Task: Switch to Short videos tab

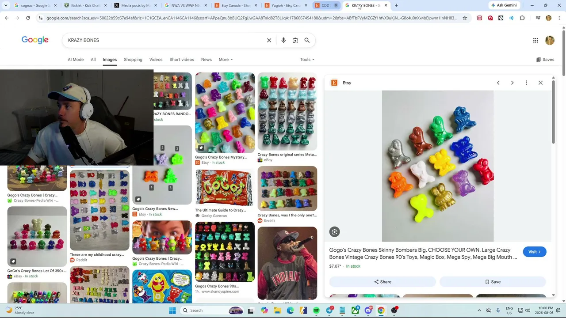Action: pos(182,60)
